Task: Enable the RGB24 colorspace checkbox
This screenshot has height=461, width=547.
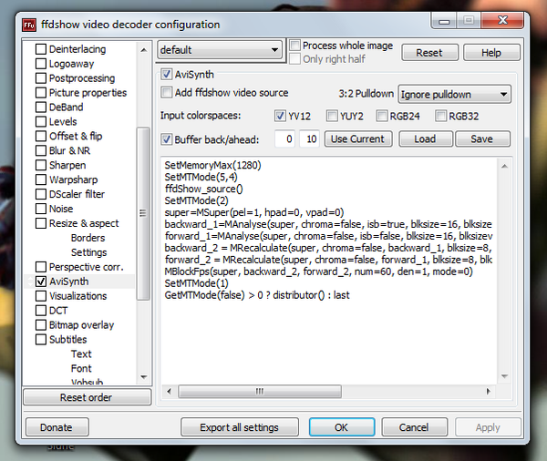Action: tap(382, 116)
